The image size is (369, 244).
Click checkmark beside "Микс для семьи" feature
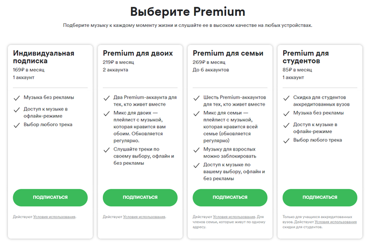pyautogui.click(x=196, y=112)
